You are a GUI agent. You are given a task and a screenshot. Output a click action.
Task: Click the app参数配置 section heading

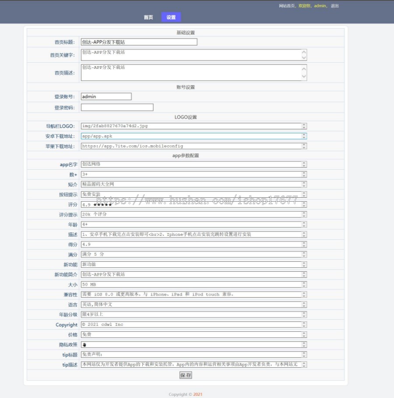click(186, 155)
